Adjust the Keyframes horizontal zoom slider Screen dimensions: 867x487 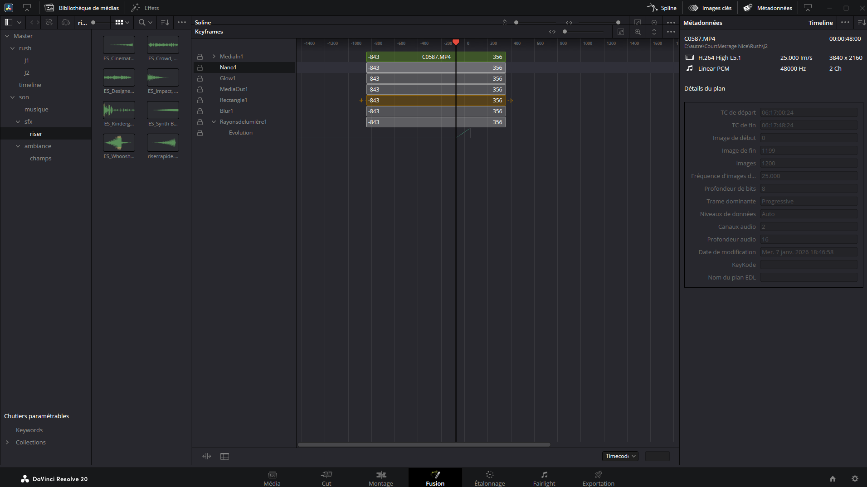[x=565, y=32]
